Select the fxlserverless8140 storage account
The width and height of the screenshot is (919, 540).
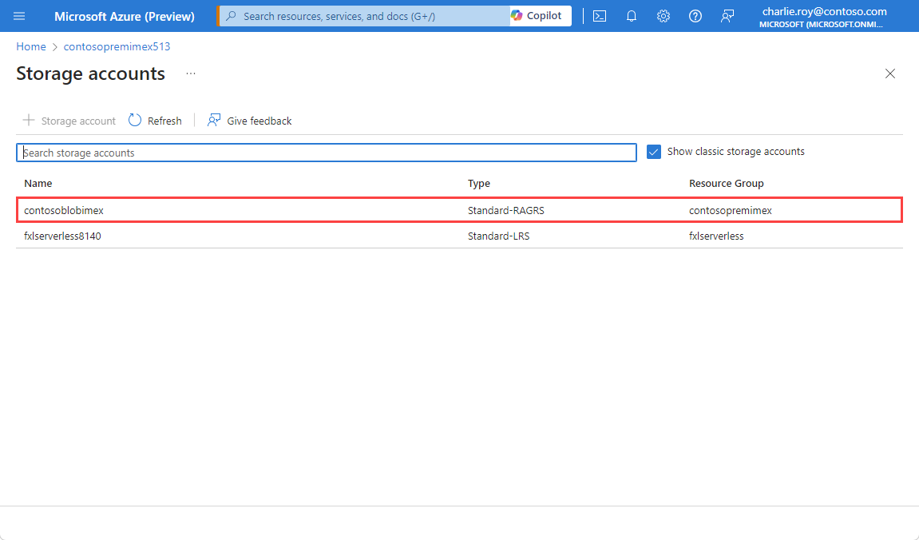click(62, 236)
